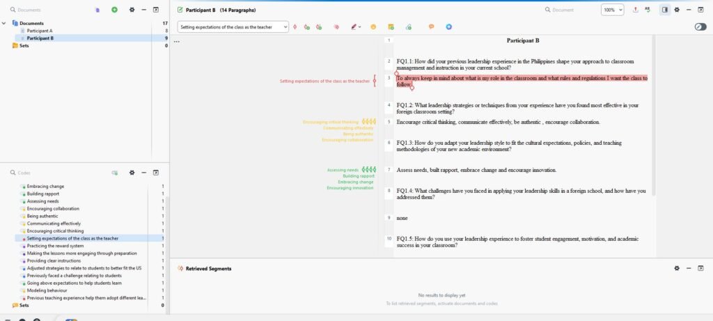713x321 pixels.
Task: Open the Documents panel settings gear
Action: tap(132, 10)
